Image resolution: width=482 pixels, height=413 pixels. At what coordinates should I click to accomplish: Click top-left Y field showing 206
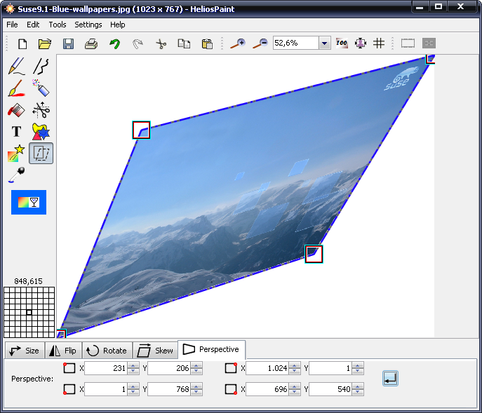(169, 368)
